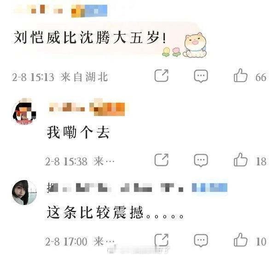Screen dimensions: 279x257
Task: Select the 刘恺威比沈腾大五岁! comment text
Action: tap(90, 38)
